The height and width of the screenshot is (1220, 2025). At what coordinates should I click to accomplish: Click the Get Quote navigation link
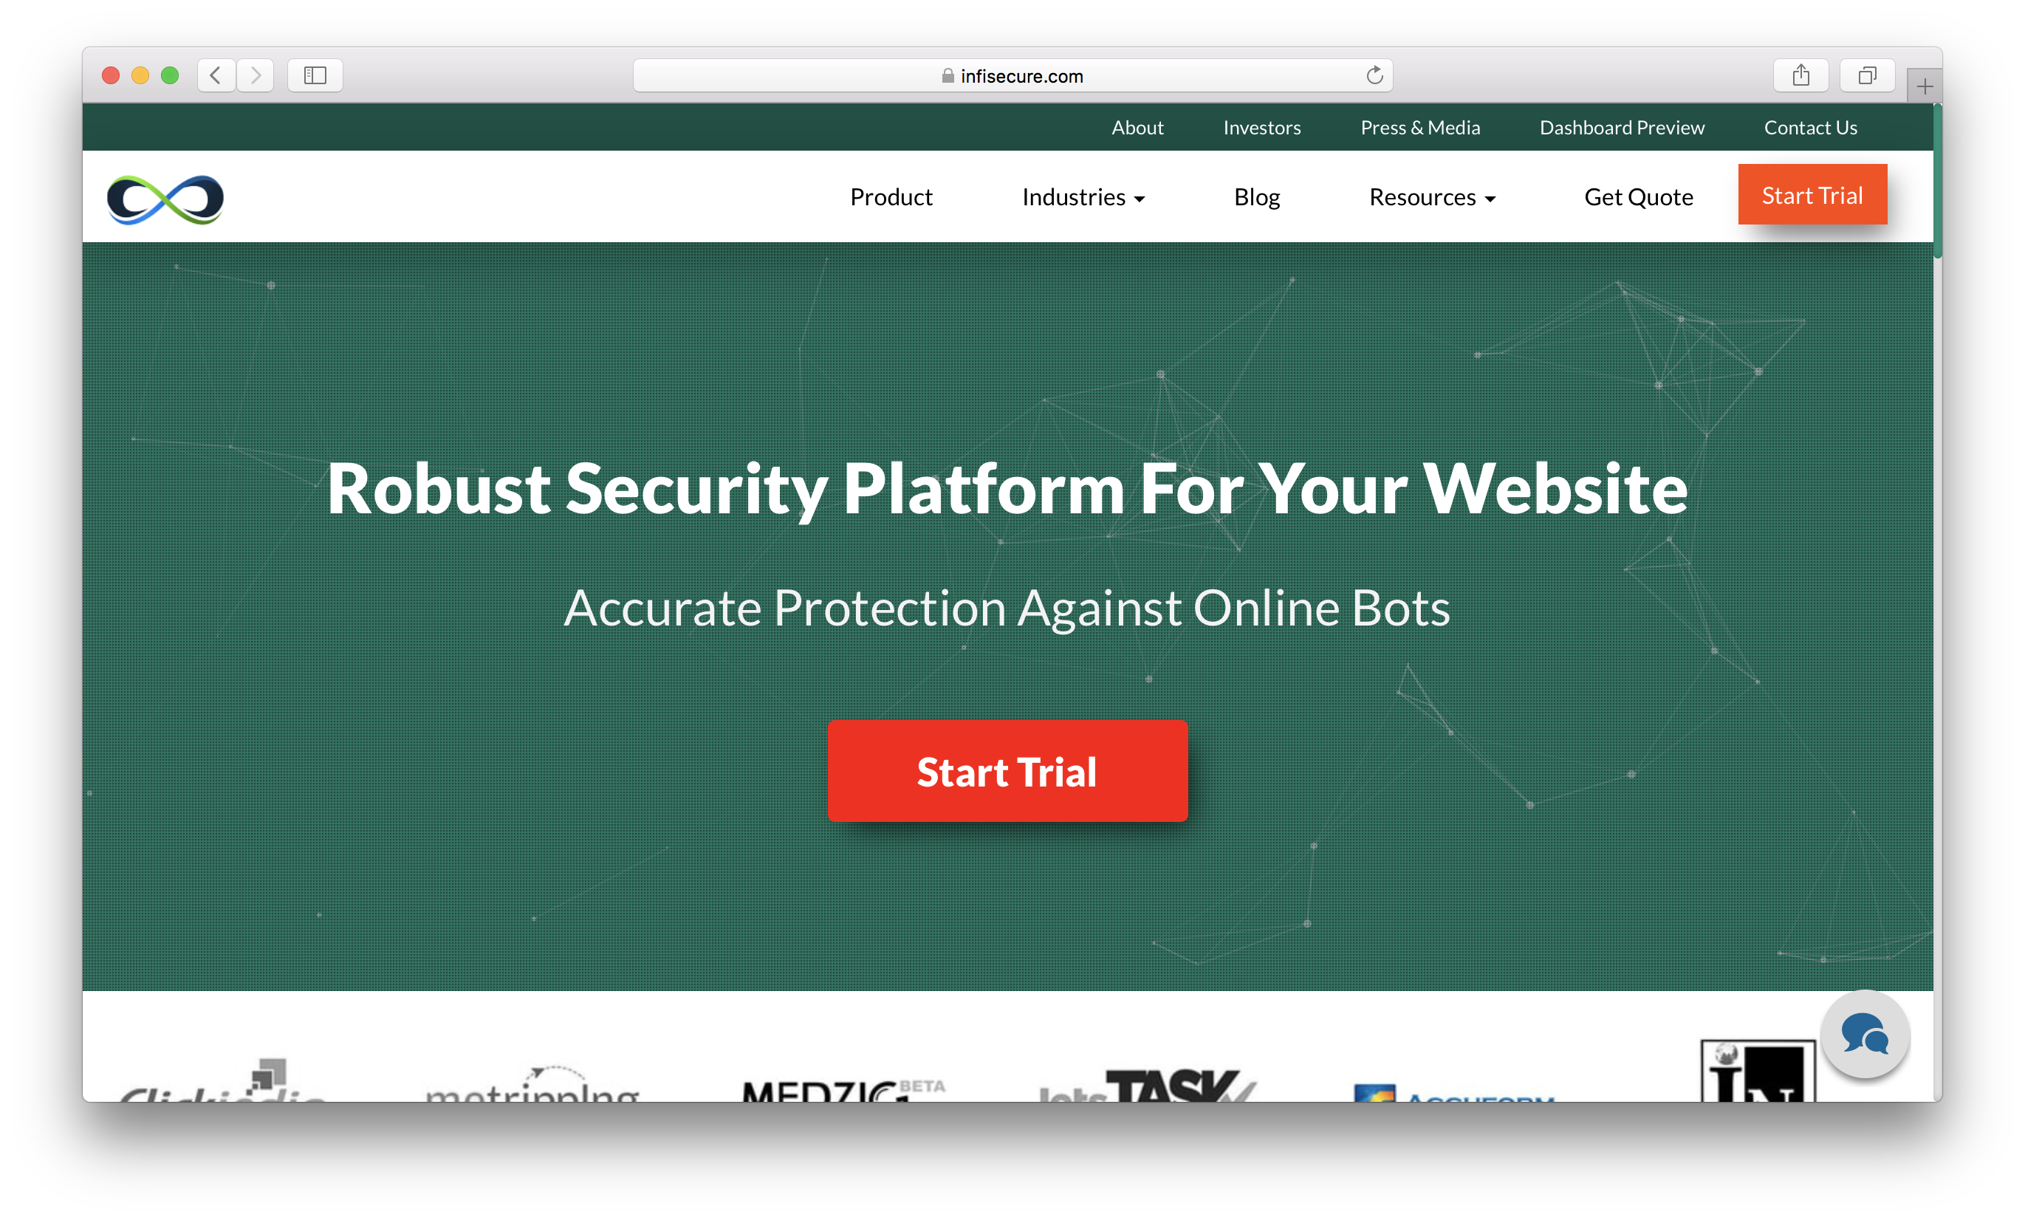(1640, 197)
